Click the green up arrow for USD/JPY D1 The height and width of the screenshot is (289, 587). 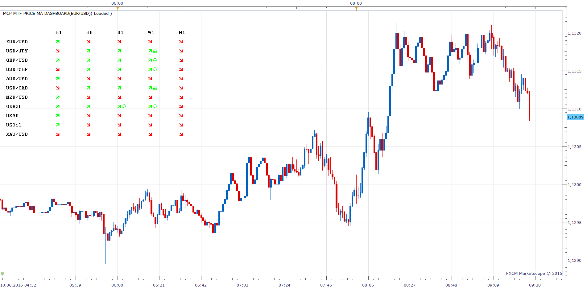[x=119, y=51]
